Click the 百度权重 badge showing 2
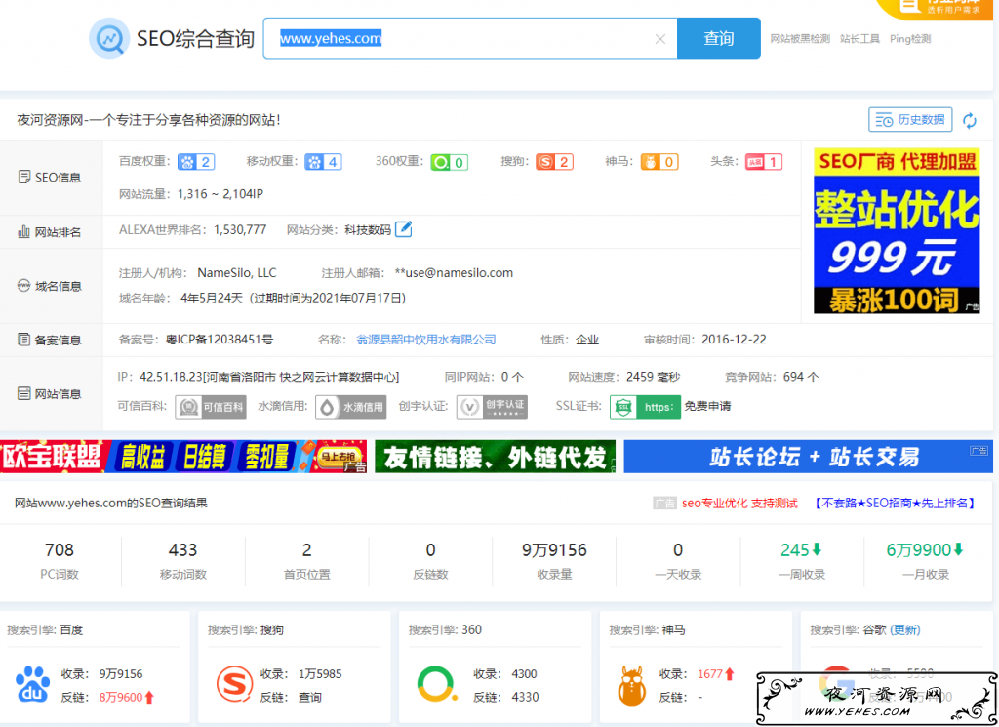 (x=196, y=162)
